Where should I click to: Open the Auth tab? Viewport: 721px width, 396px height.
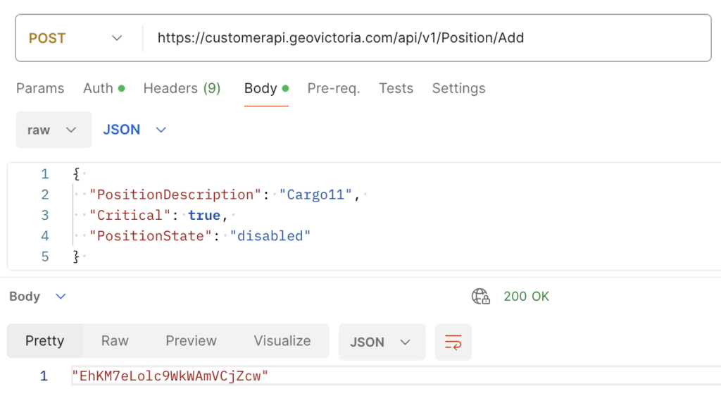(x=104, y=88)
